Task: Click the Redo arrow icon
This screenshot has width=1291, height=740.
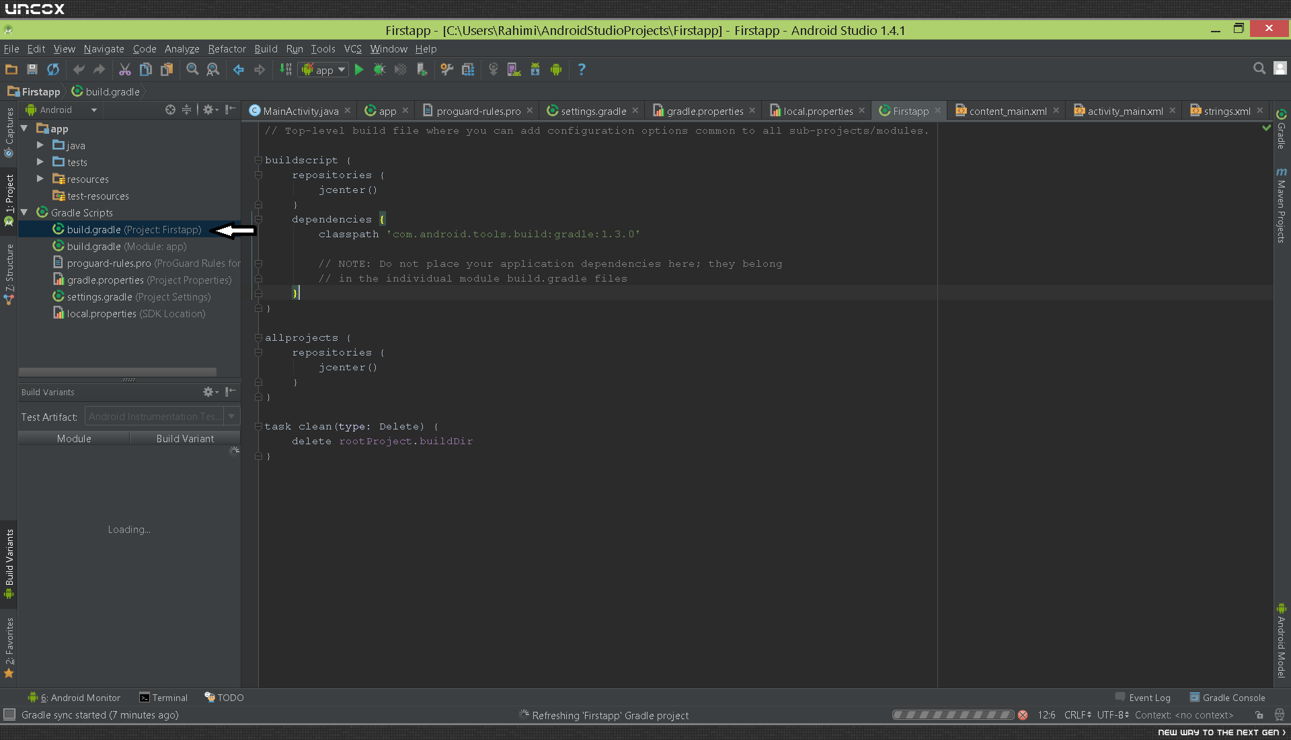Action: pos(100,69)
